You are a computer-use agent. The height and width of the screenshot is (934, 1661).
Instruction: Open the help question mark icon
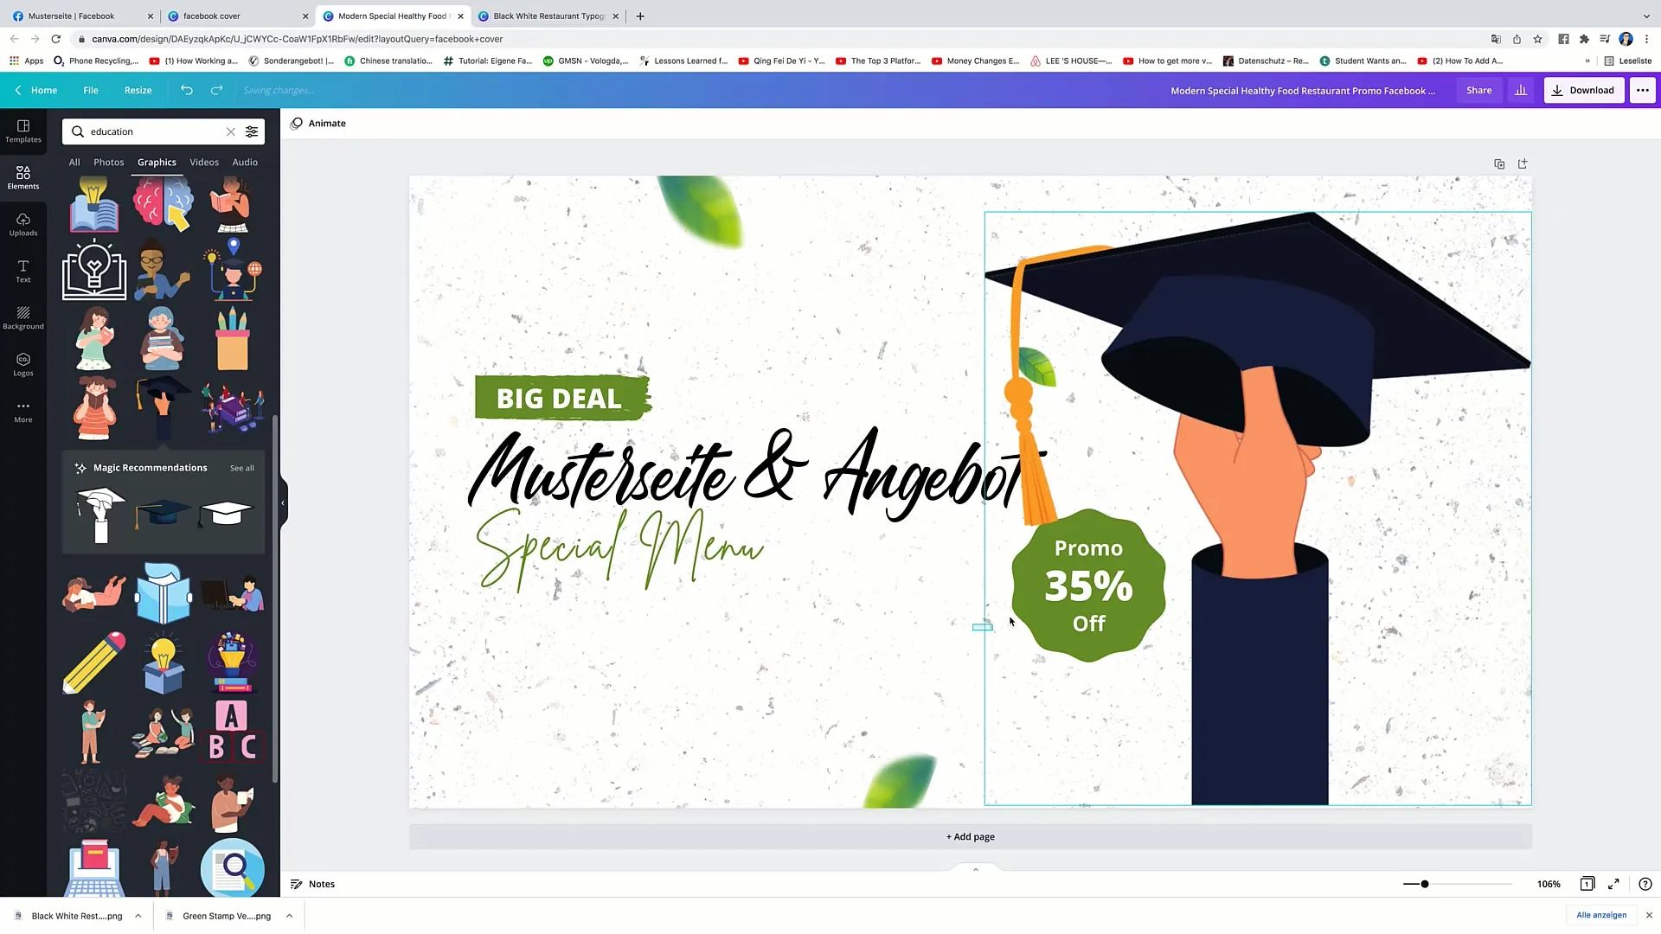click(1645, 884)
